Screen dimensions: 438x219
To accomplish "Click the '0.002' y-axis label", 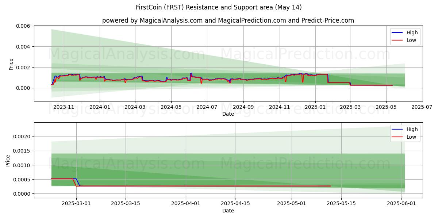I will tap(24, 68).
